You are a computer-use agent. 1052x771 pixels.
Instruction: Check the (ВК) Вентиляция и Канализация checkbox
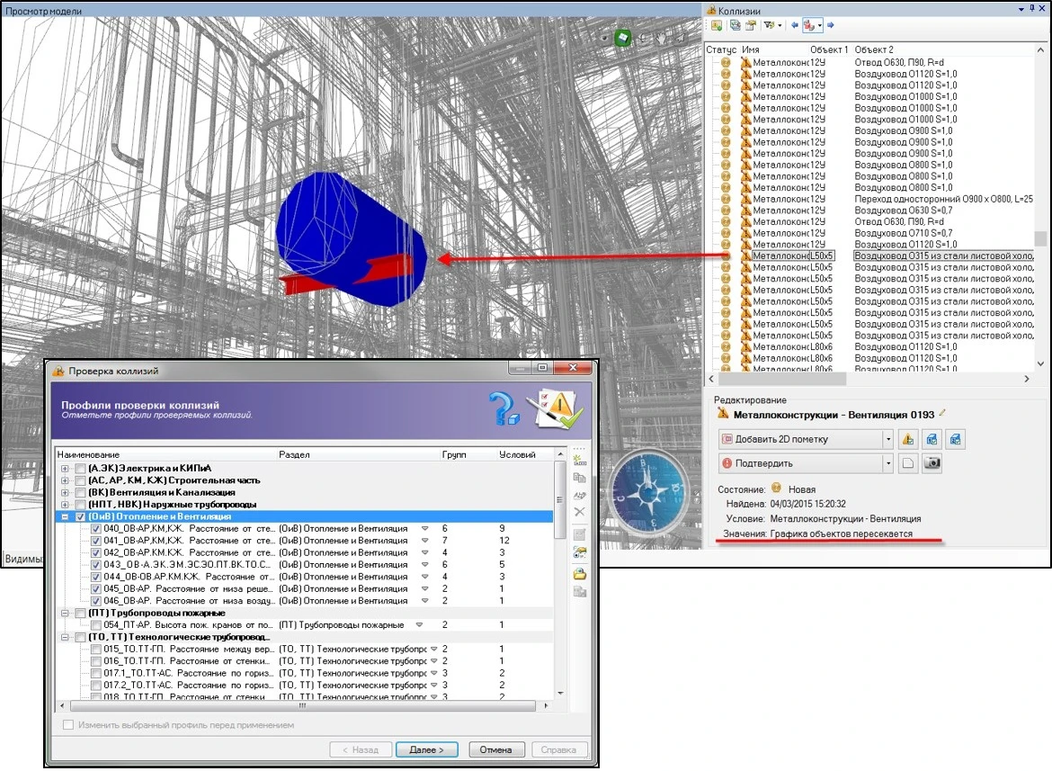click(80, 493)
